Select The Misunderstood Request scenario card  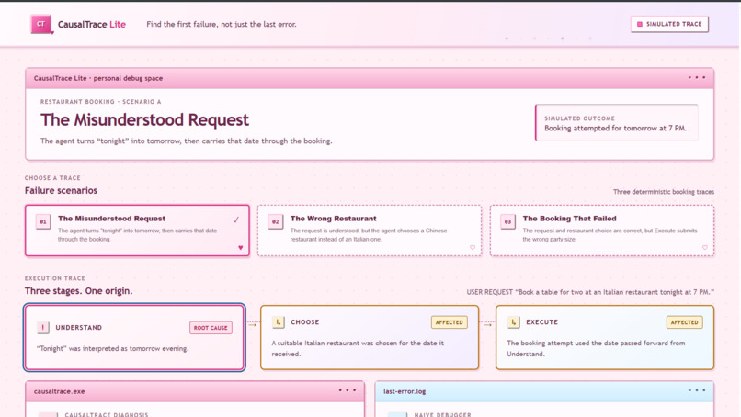pyautogui.click(x=137, y=231)
